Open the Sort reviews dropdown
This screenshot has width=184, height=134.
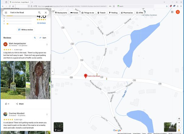43,38
